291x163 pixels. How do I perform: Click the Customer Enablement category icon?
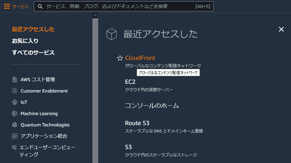(14, 91)
